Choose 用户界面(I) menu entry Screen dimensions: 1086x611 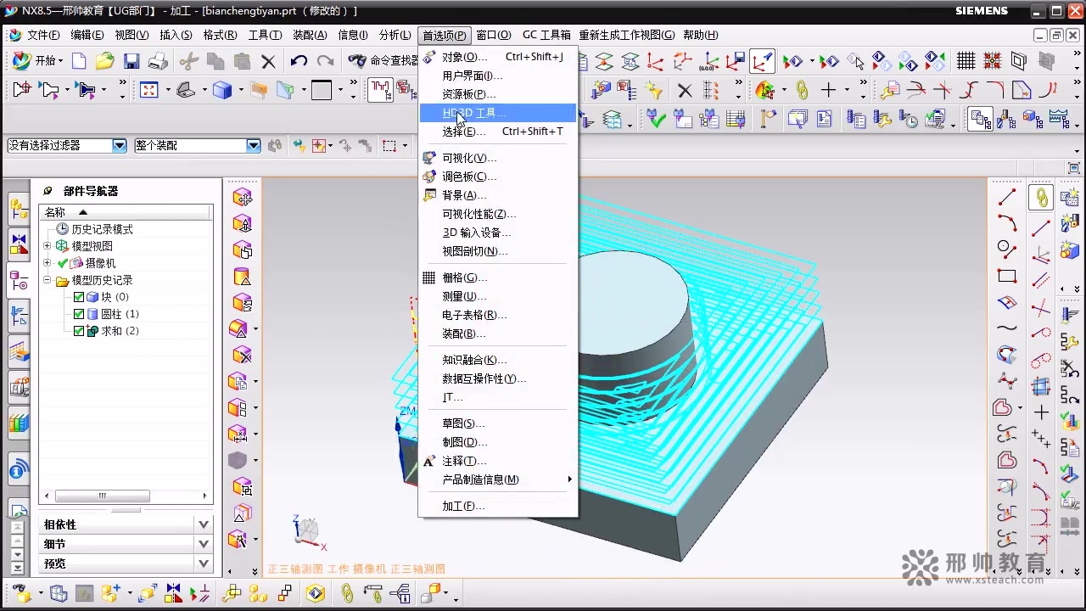[x=498, y=76]
